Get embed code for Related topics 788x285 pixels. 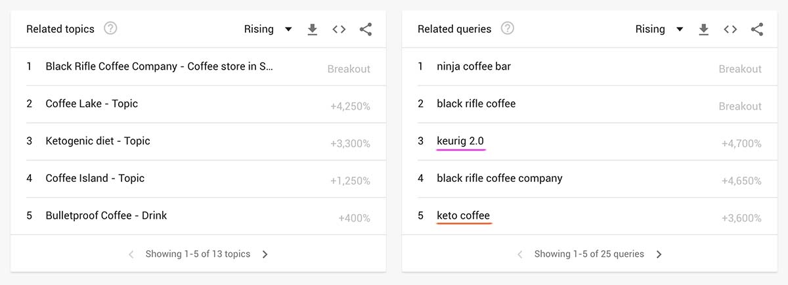(339, 29)
